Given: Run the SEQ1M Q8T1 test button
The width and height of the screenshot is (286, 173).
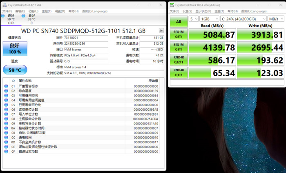Looking at the screenshot, I should click(179, 35).
